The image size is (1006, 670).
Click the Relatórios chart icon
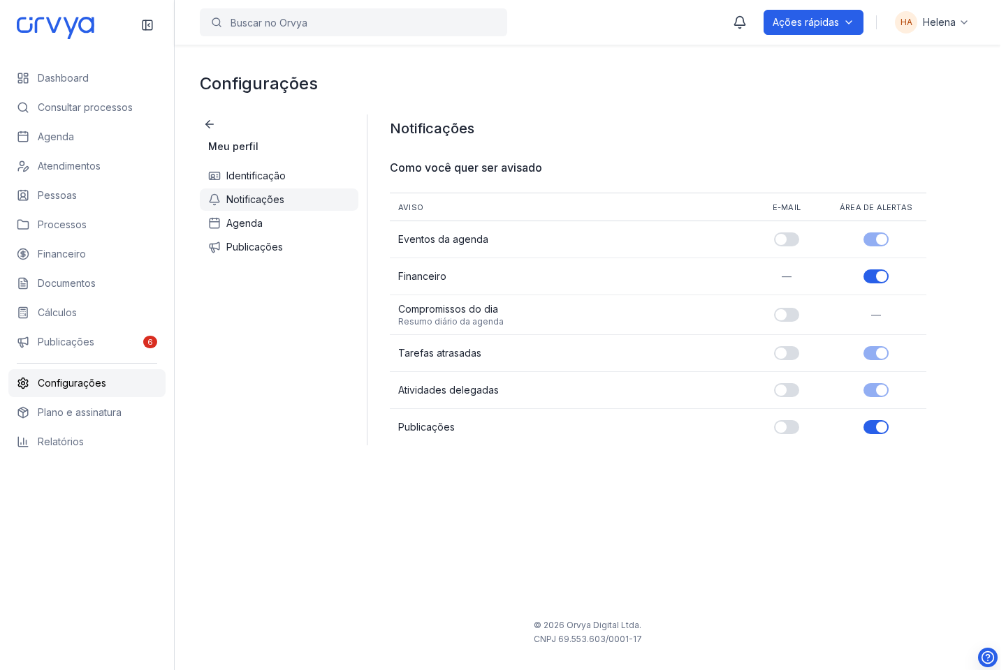point(23,442)
